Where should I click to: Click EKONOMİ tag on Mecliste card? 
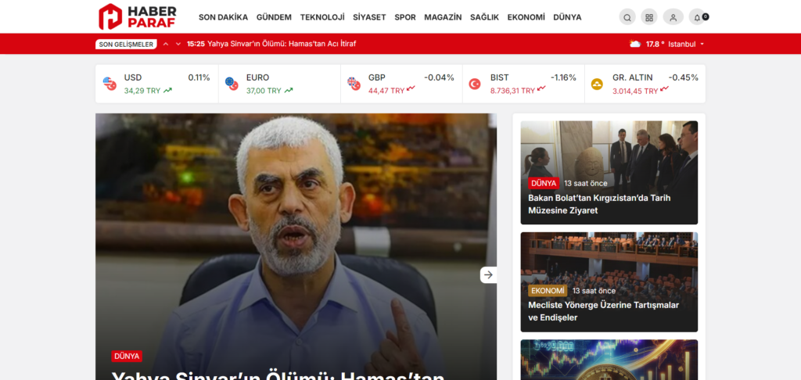click(548, 291)
